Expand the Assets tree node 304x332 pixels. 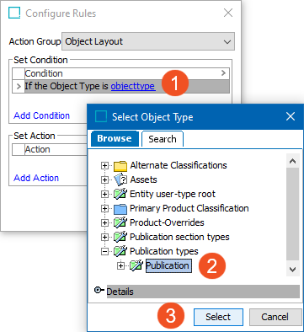coord(104,179)
